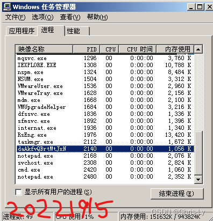The width and height of the screenshot is (213, 221).
Task: Click the highlighted daAkfvQBrtMtJxN process
Action: (105, 149)
